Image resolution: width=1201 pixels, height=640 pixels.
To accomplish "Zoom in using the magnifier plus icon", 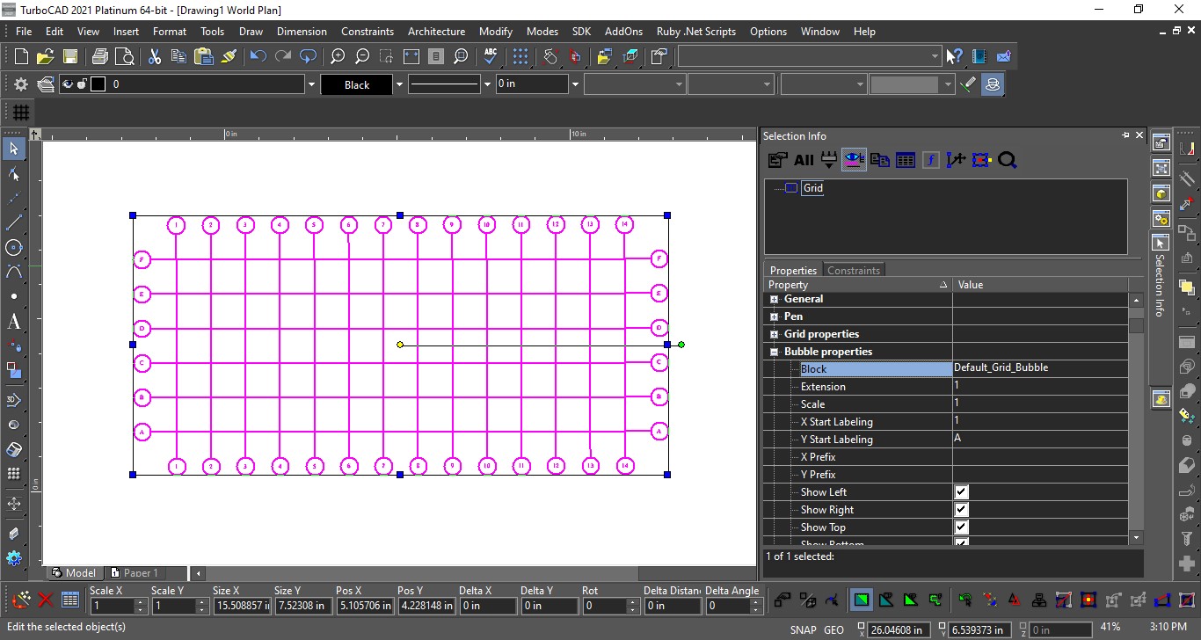I will [338, 56].
